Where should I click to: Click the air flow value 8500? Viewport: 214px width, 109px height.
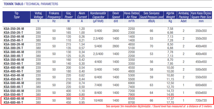click(x=132, y=99)
